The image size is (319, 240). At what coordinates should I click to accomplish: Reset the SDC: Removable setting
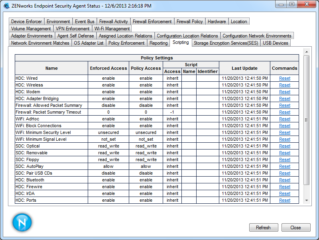(285, 153)
